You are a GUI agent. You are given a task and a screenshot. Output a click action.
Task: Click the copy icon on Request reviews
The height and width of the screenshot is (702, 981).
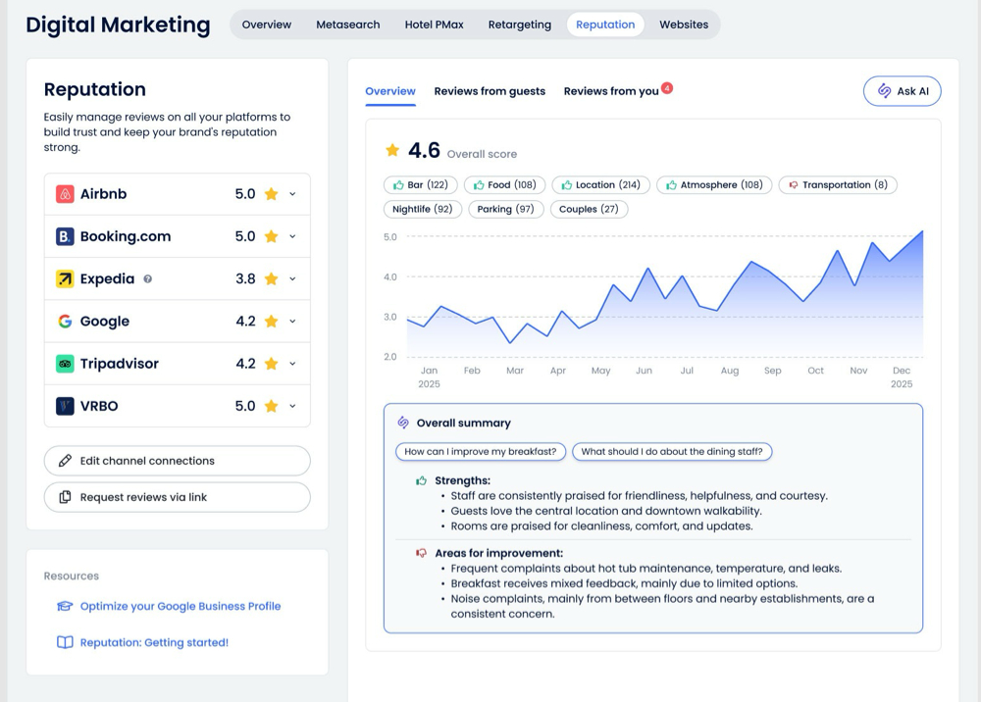point(65,497)
